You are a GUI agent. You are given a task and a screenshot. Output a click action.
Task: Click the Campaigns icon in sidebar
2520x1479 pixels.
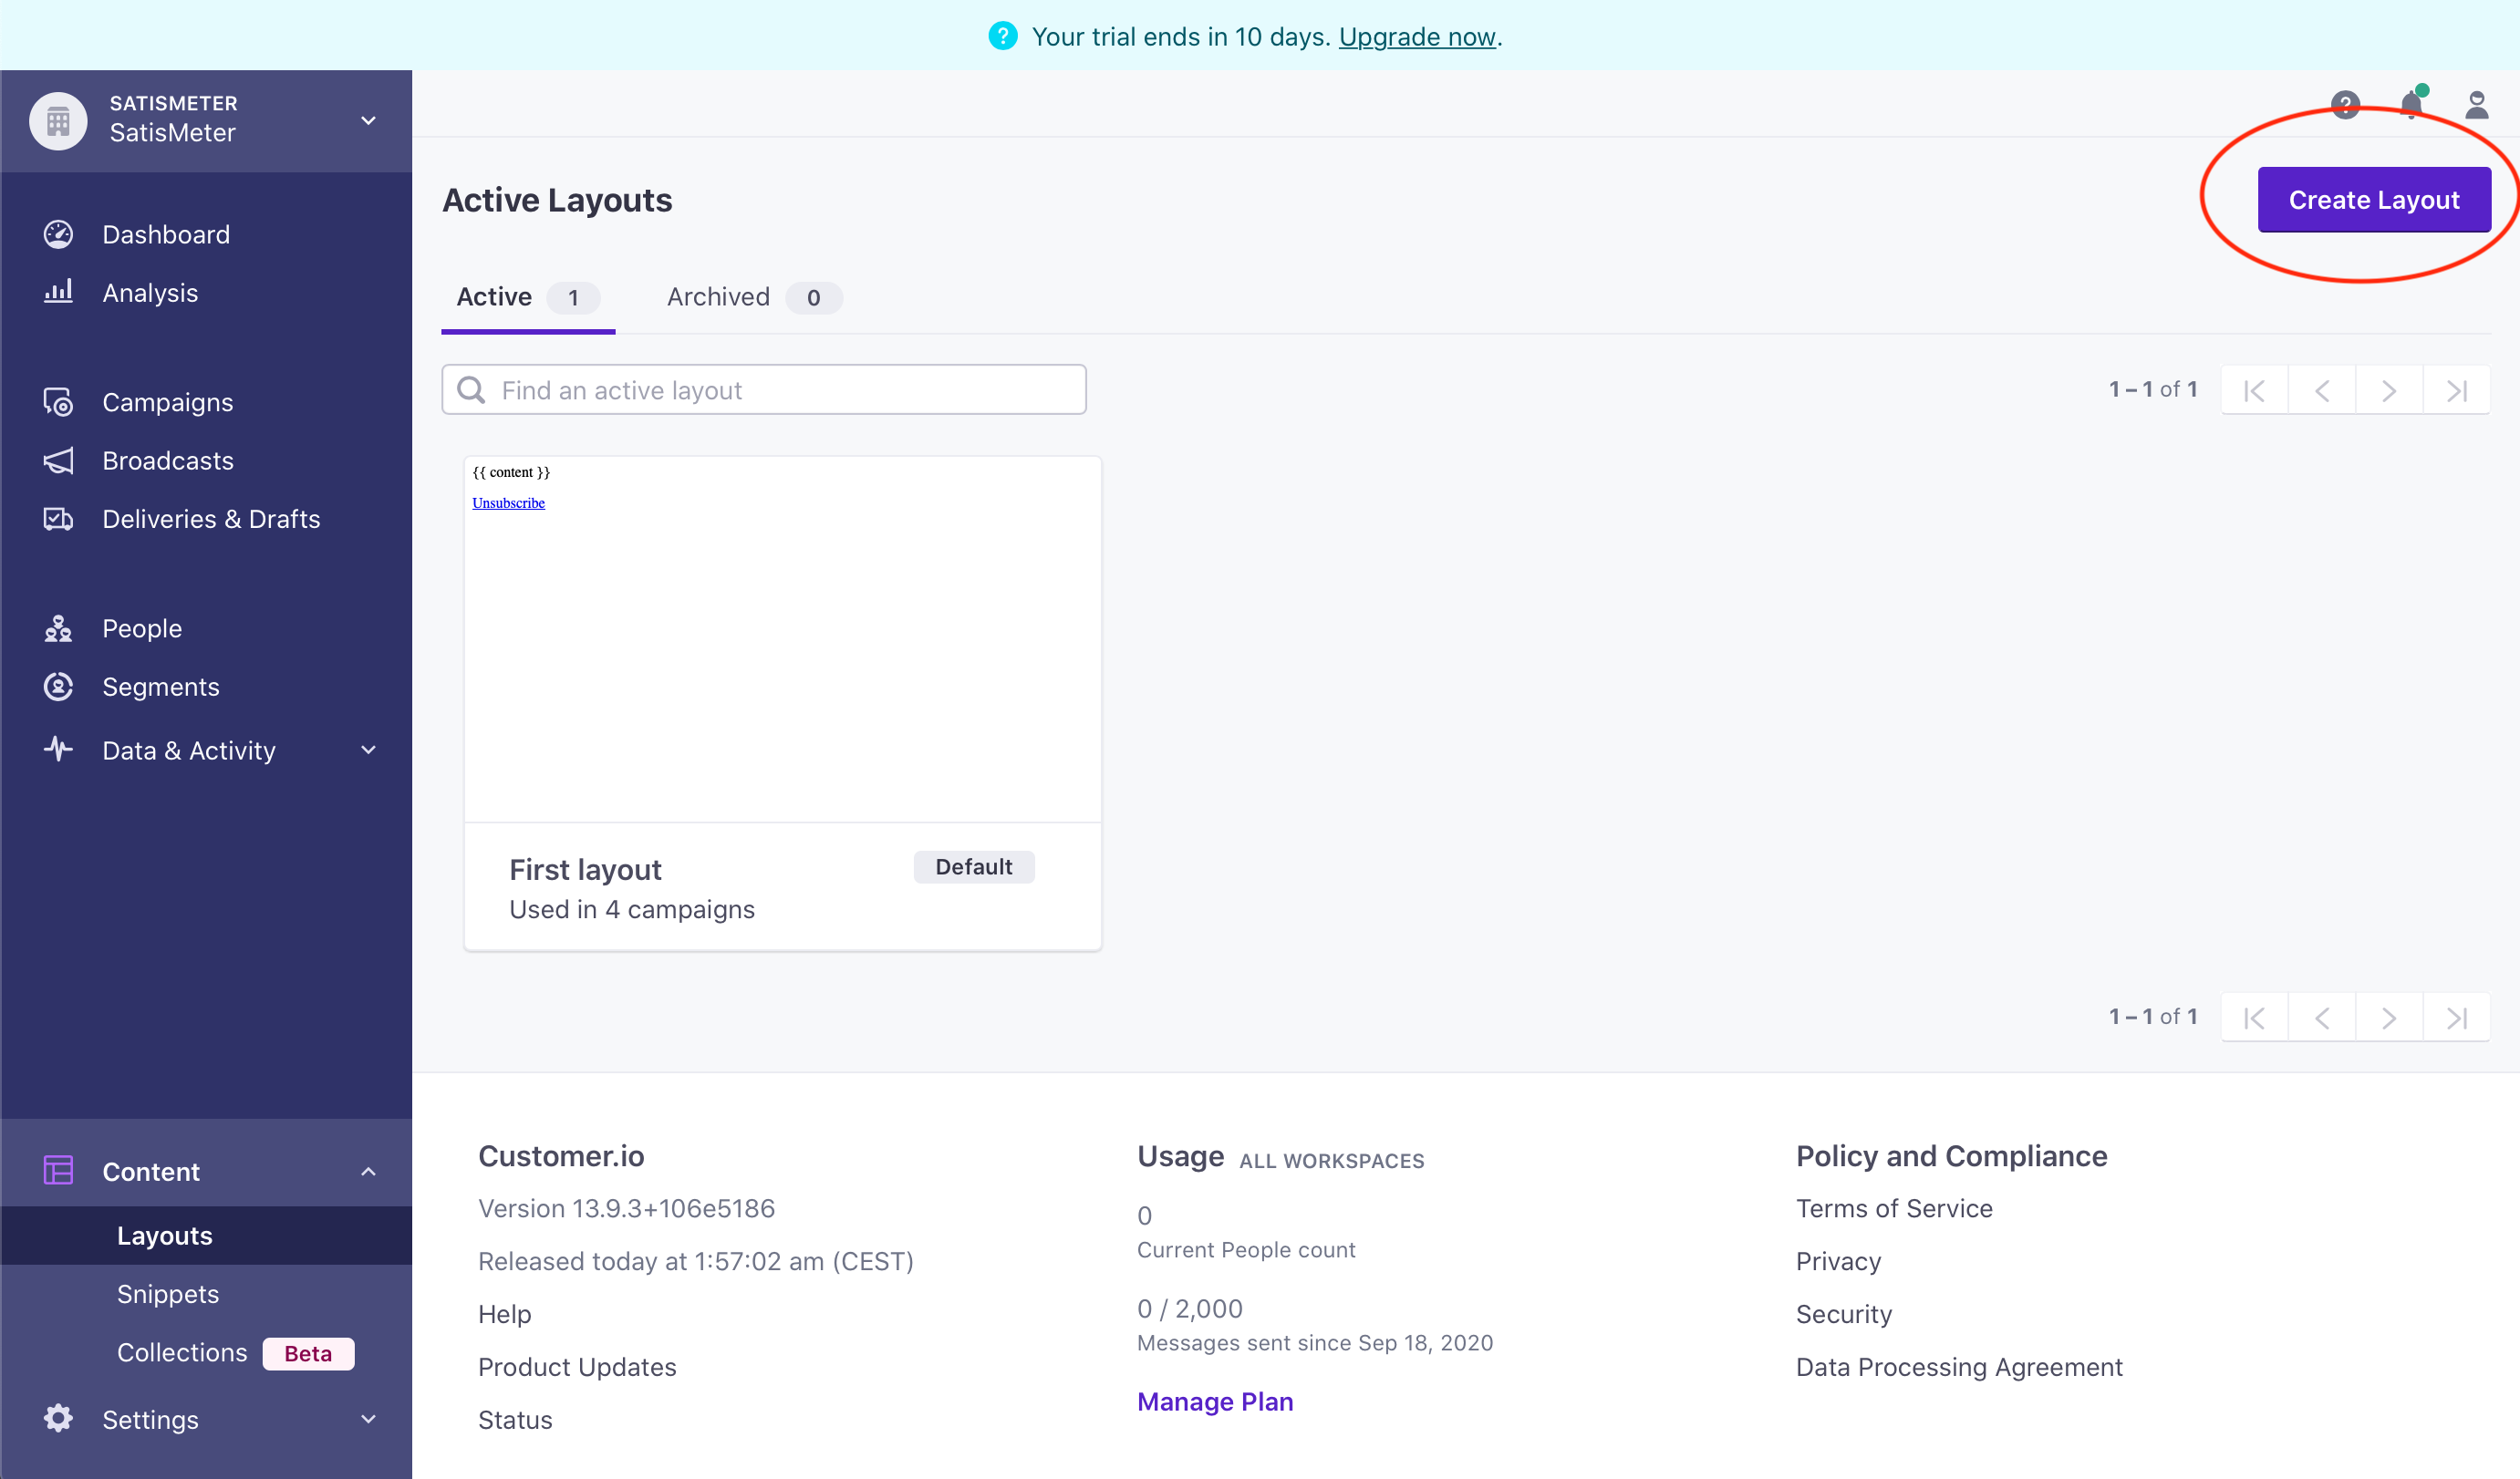click(x=58, y=402)
